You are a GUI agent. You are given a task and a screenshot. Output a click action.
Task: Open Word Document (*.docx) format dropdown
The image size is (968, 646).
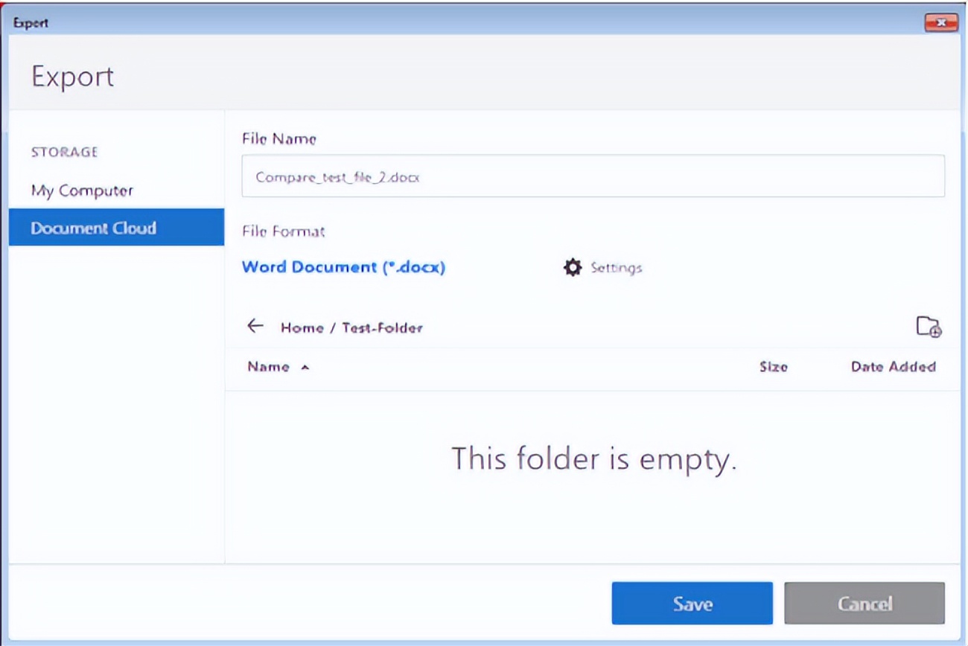pos(343,267)
